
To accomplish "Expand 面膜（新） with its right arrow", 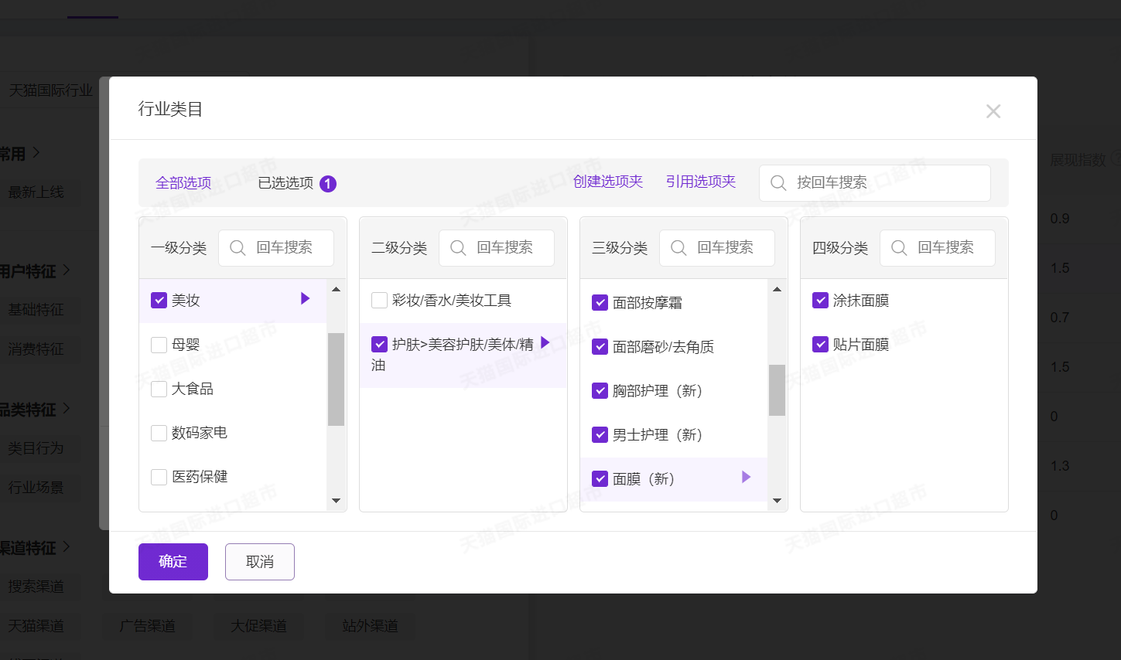I will tap(746, 477).
